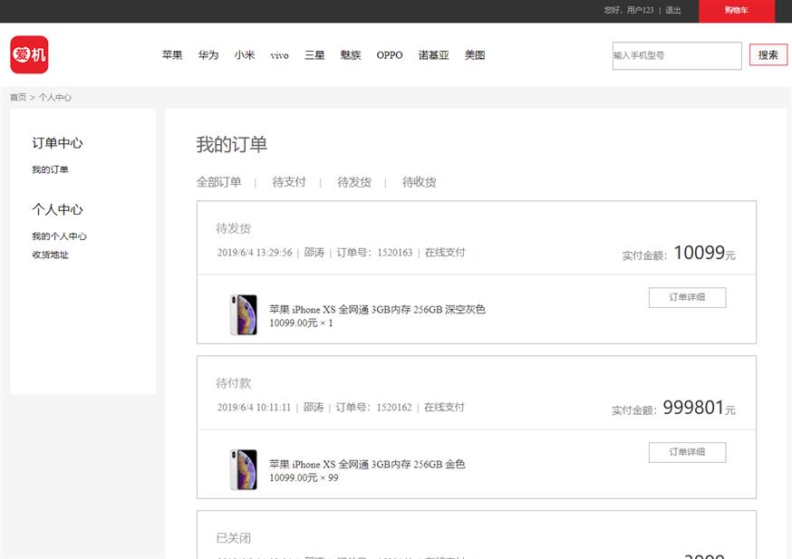Screen dimensions: 792x559
Task: Go to the vivo brand page
Action: click(x=279, y=55)
